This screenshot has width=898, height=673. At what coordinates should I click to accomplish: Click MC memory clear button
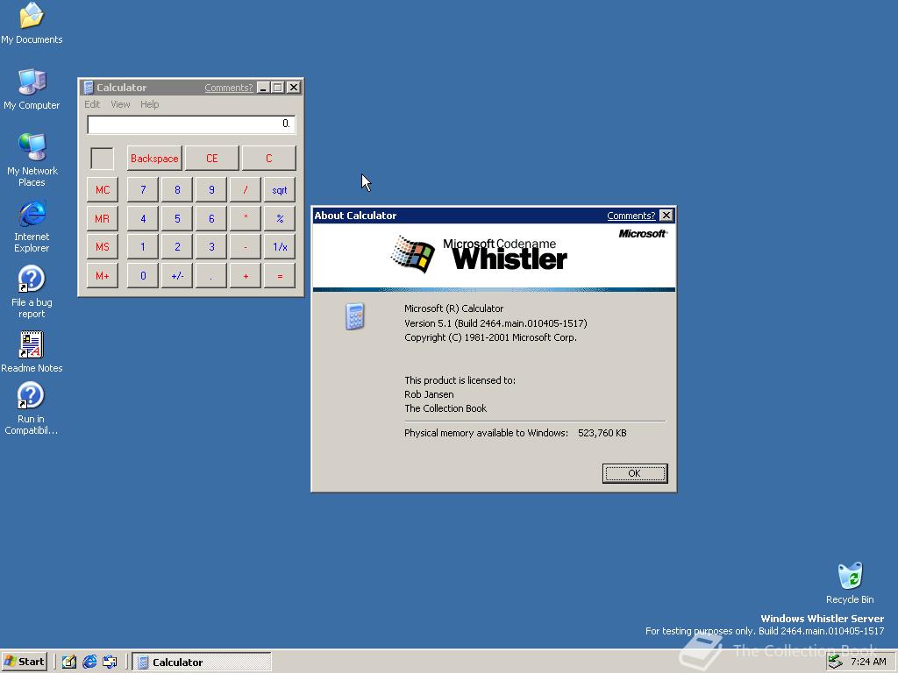103,189
